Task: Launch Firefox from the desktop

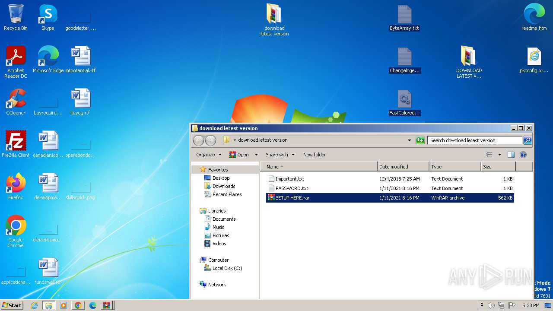Action: (16, 186)
